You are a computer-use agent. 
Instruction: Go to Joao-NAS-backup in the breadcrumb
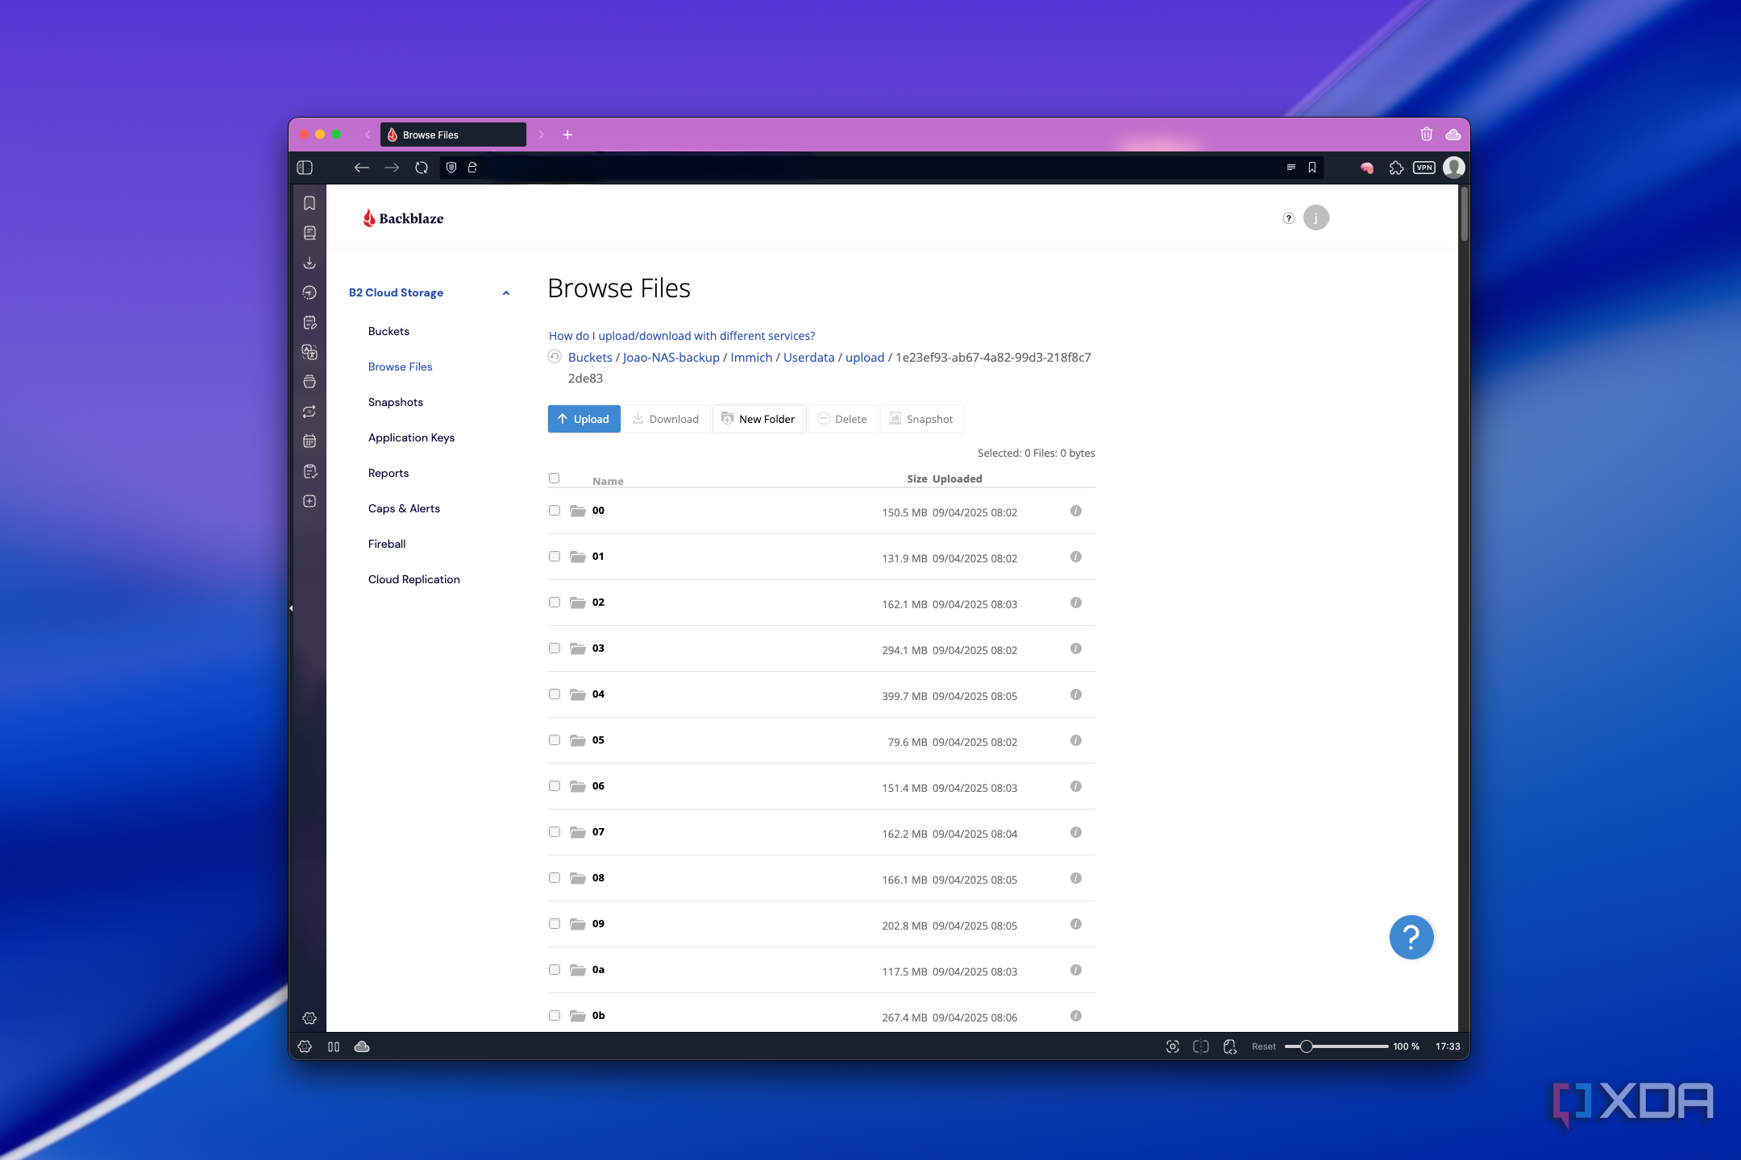(x=671, y=358)
